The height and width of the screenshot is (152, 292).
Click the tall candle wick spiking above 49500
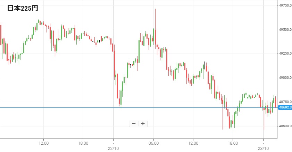tap(155, 17)
